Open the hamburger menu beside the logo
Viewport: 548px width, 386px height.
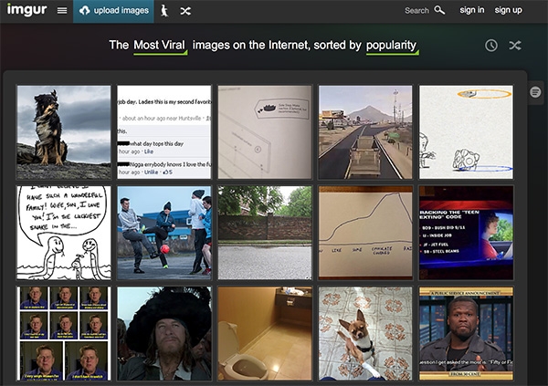pos(62,11)
